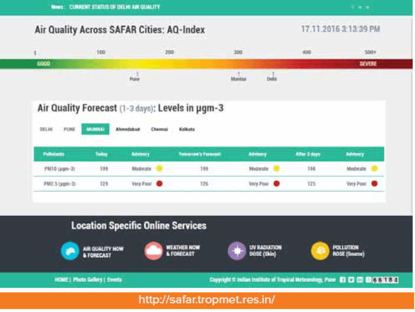
Task: Open the Photo Gallery footer link
Action: click(88, 280)
